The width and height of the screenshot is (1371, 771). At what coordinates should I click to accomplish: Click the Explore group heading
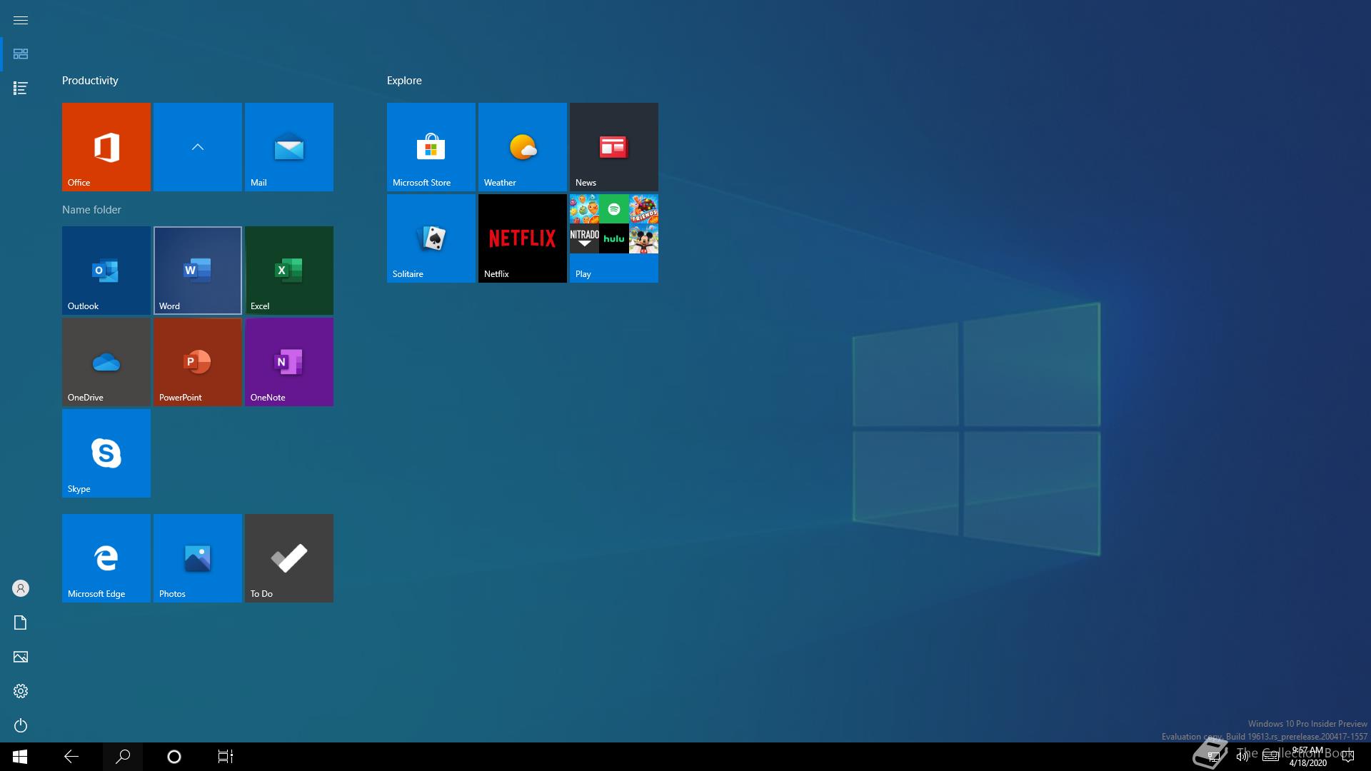tap(404, 81)
